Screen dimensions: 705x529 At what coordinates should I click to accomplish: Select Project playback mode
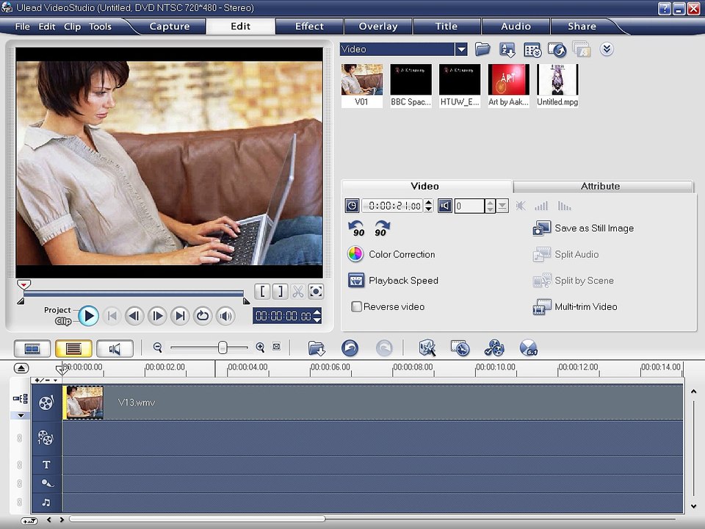point(57,310)
